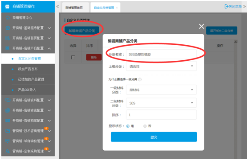Click the icon beside 开商铺-店铺资料配置
248x160 pixels.
pyautogui.click(x=8, y=100)
